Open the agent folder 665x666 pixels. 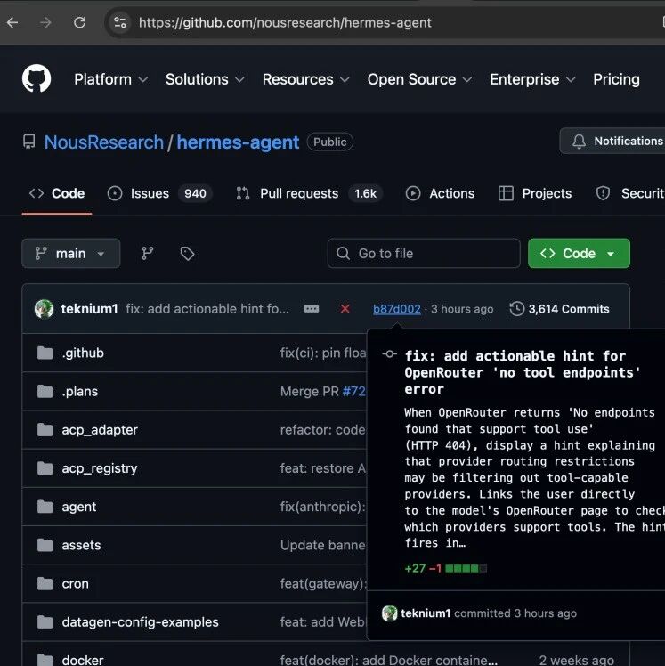click(x=79, y=507)
